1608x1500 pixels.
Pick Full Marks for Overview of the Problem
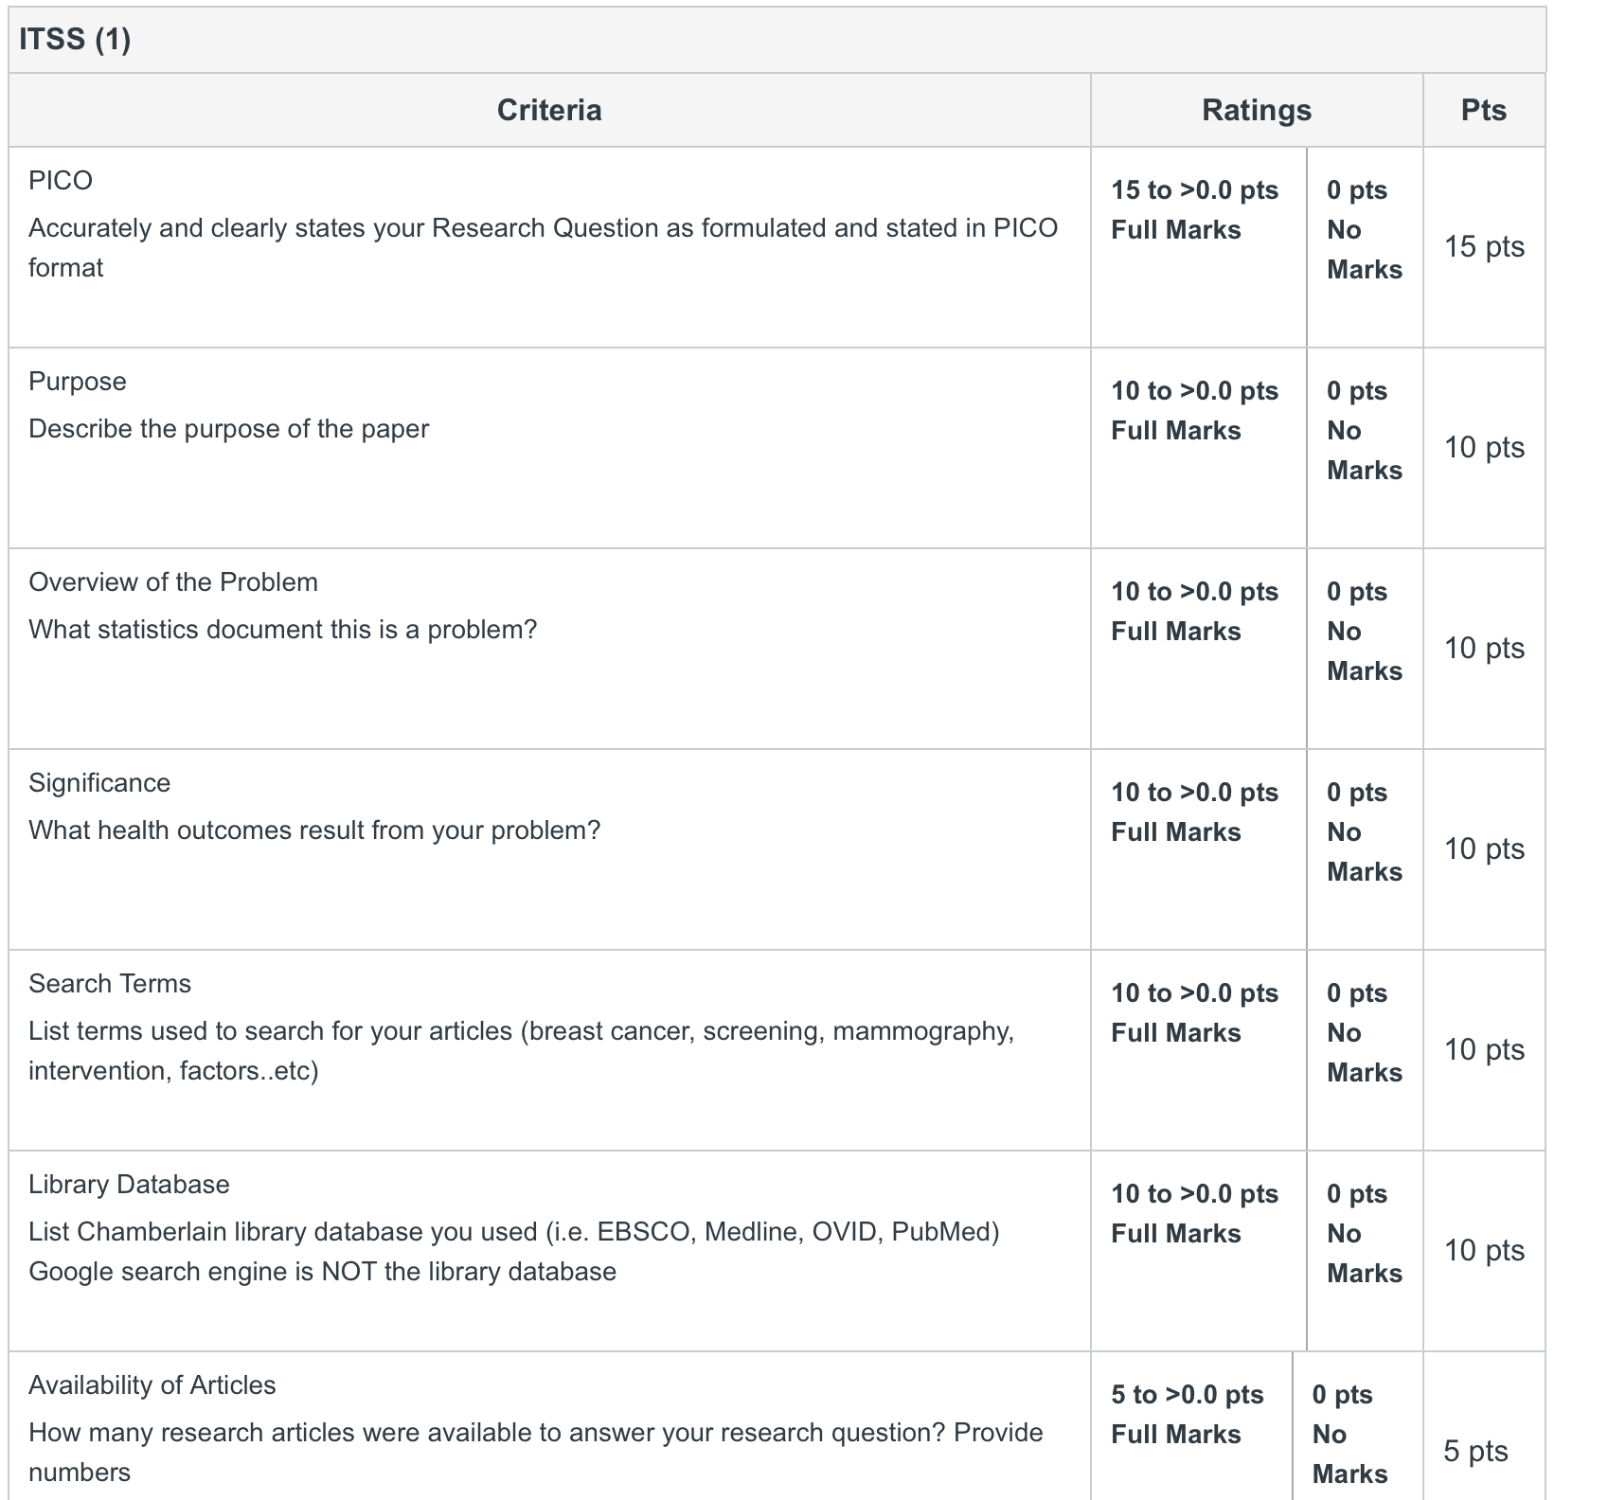(x=1198, y=649)
